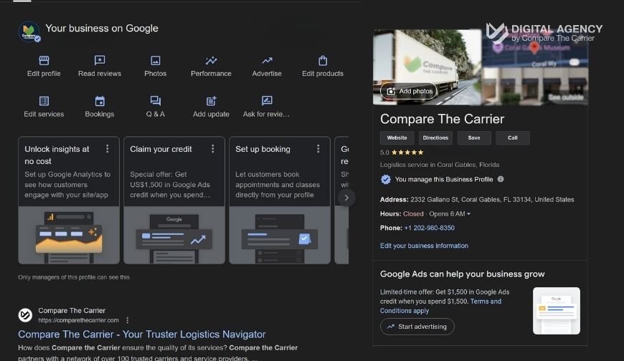Open the Compare The Carrier search result title
This screenshot has width=624, height=361.
click(x=142, y=334)
